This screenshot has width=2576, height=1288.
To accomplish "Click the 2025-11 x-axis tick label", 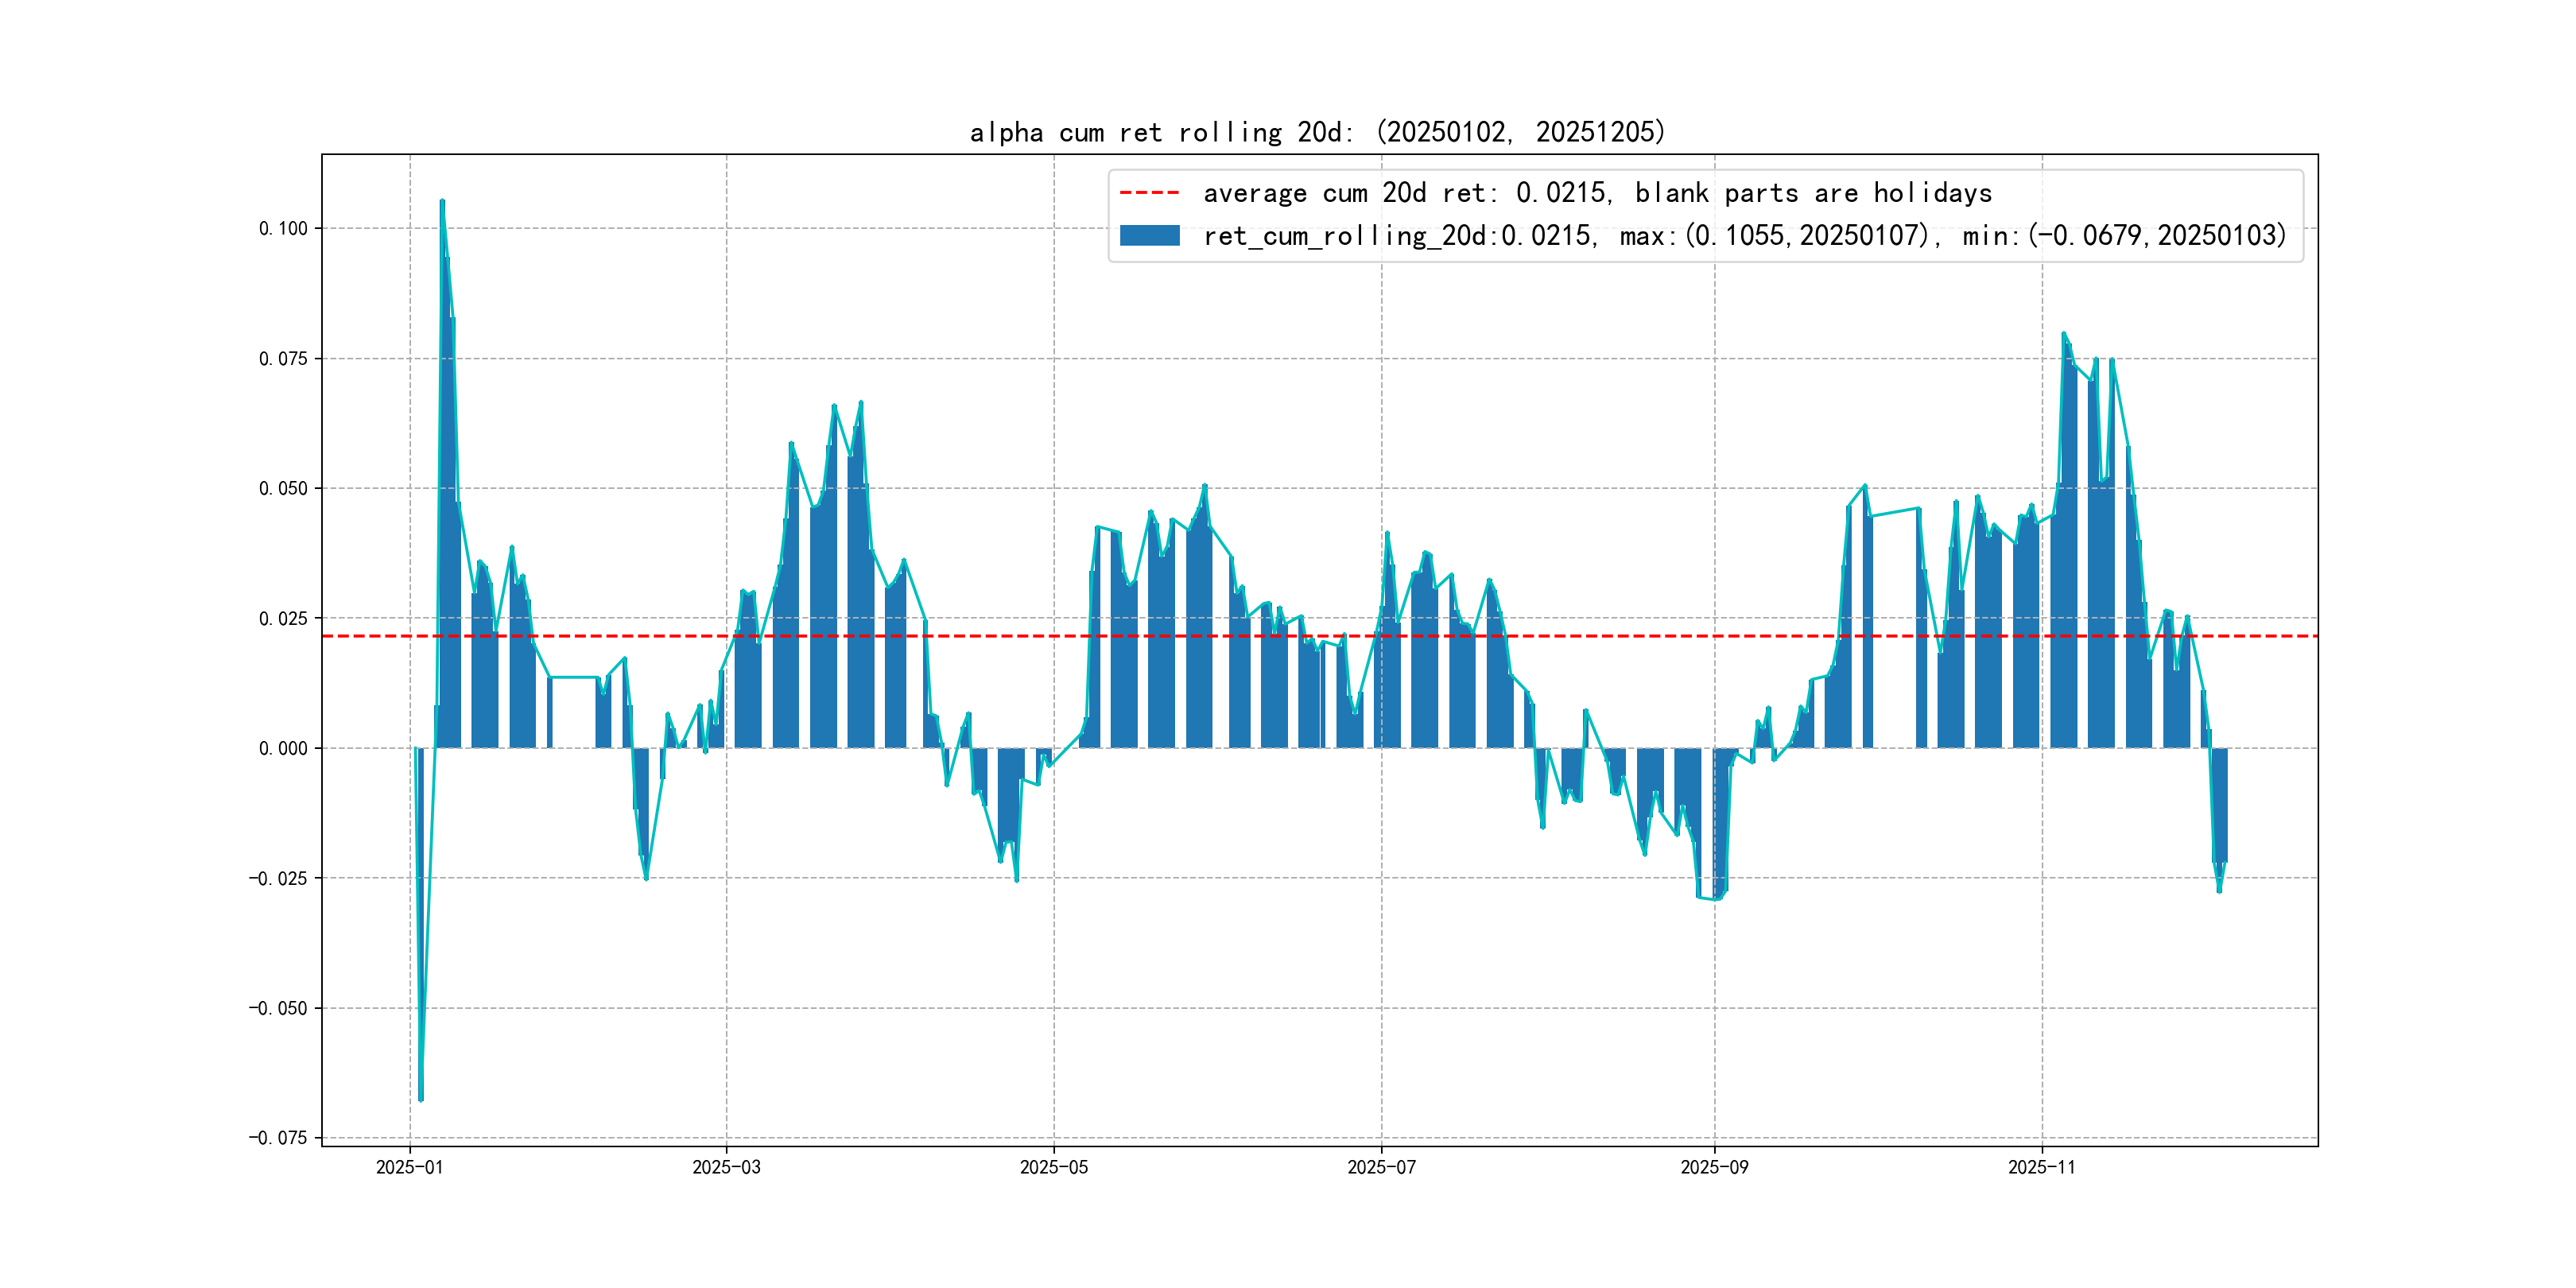I will click(x=2041, y=1167).
